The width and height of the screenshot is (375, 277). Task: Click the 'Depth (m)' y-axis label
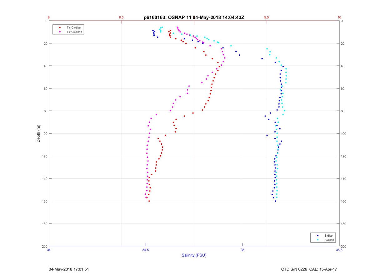click(39, 134)
